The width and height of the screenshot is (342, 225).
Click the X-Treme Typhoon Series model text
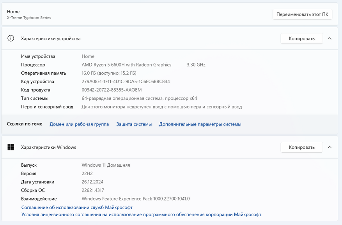tap(29, 18)
